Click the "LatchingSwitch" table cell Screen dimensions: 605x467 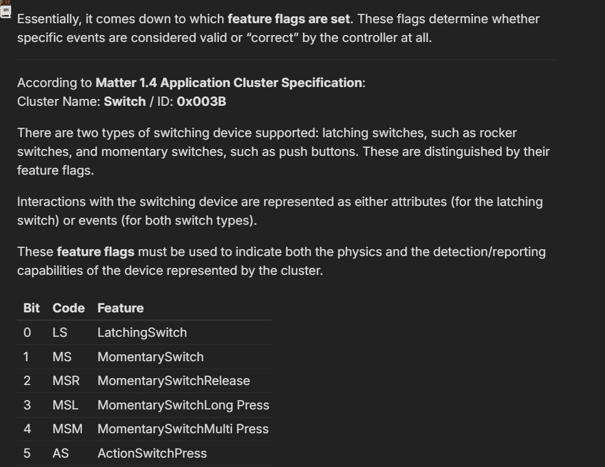142,332
